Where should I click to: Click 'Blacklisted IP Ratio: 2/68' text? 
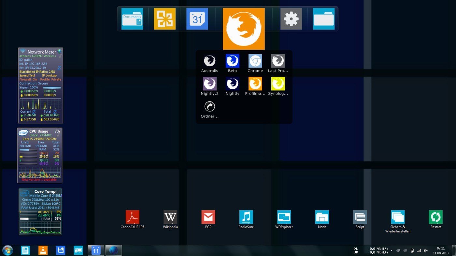pyautogui.click(x=37, y=71)
